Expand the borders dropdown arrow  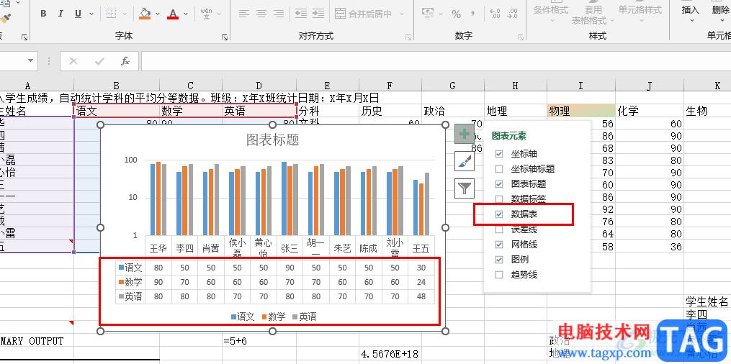coord(125,14)
